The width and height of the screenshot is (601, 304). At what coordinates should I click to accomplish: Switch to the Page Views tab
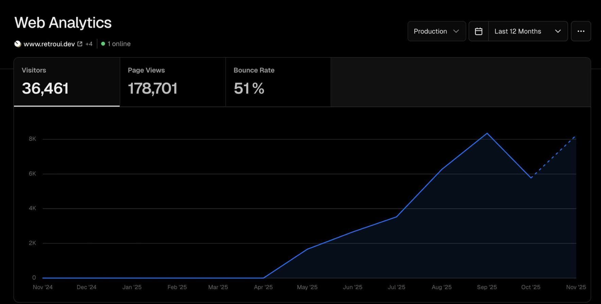pos(173,82)
